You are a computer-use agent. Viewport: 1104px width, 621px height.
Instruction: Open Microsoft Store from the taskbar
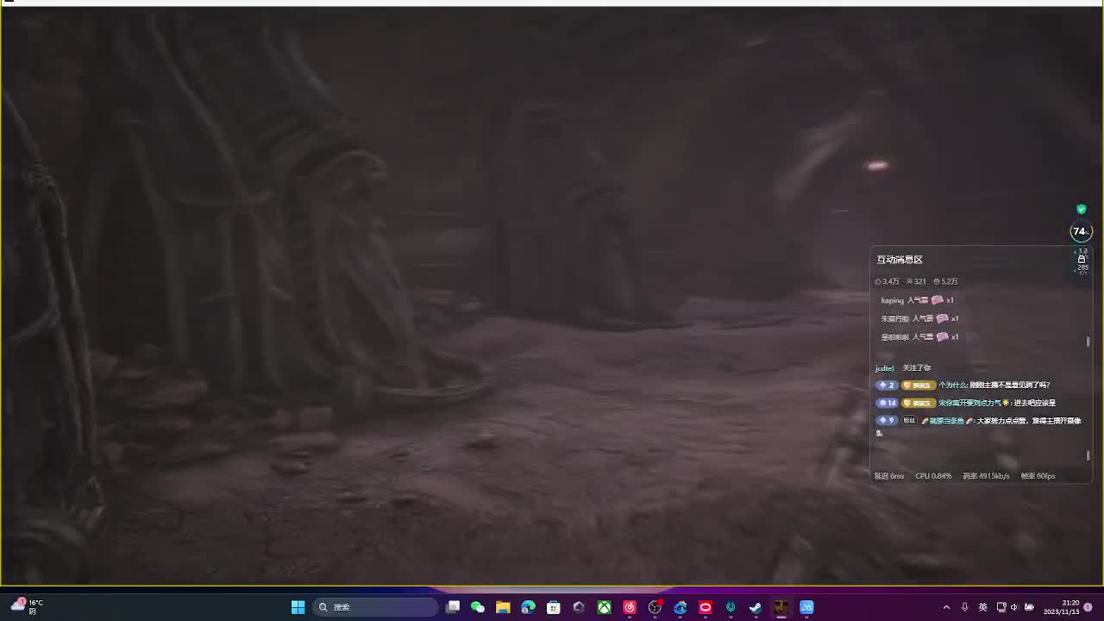tap(554, 607)
